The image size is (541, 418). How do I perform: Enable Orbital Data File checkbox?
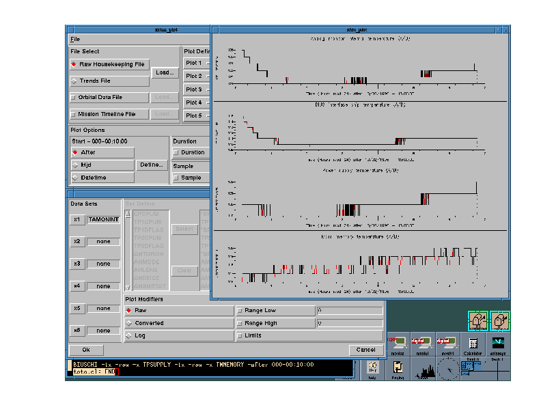point(109,98)
